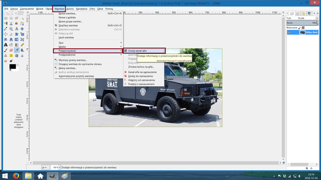Select the Flip tool

click(17, 39)
